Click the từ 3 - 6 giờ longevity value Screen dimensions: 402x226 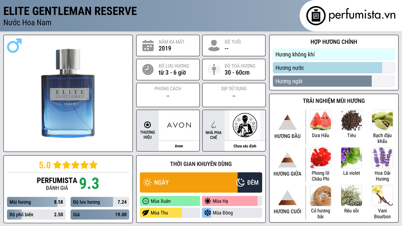172,73
